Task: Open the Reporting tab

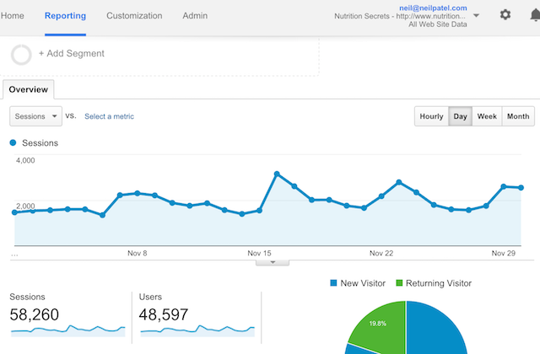Action: [66, 16]
